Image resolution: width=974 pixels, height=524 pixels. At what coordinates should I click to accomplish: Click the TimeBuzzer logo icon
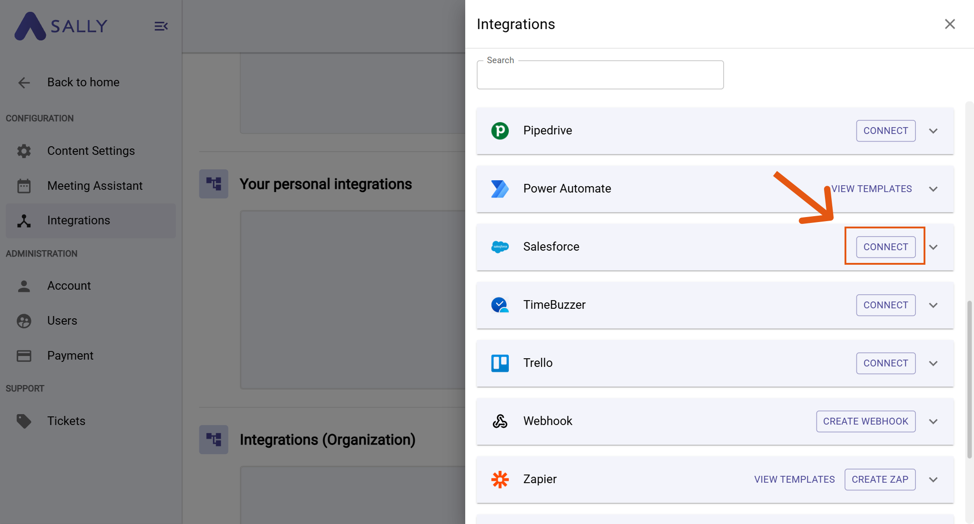(x=500, y=305)
